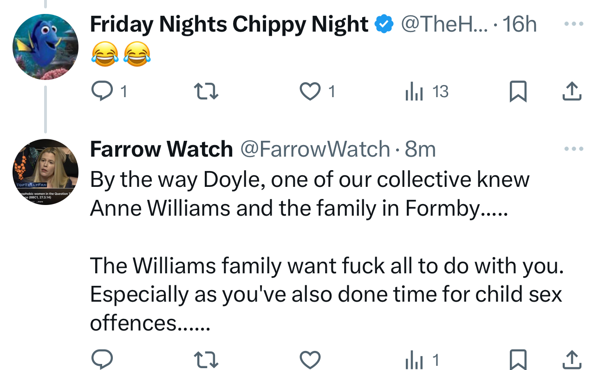
Task: Click the blue verified badge
Action: tap(384, 24)
